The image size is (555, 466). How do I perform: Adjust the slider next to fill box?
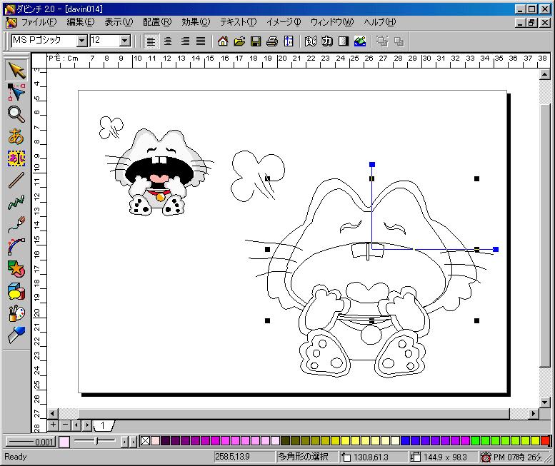96,441
